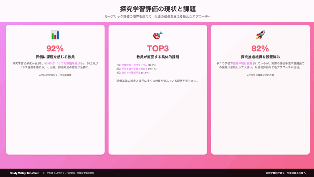The width and height of the screenshot is (314, 177).
Task: Click the heading 探究推進組織を設置済み
Action: point(260,57)
